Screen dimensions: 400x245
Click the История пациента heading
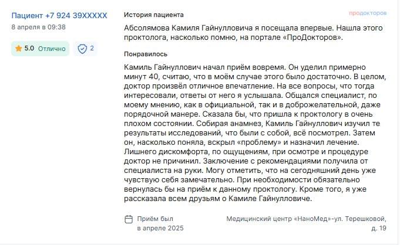click(153, 15)
